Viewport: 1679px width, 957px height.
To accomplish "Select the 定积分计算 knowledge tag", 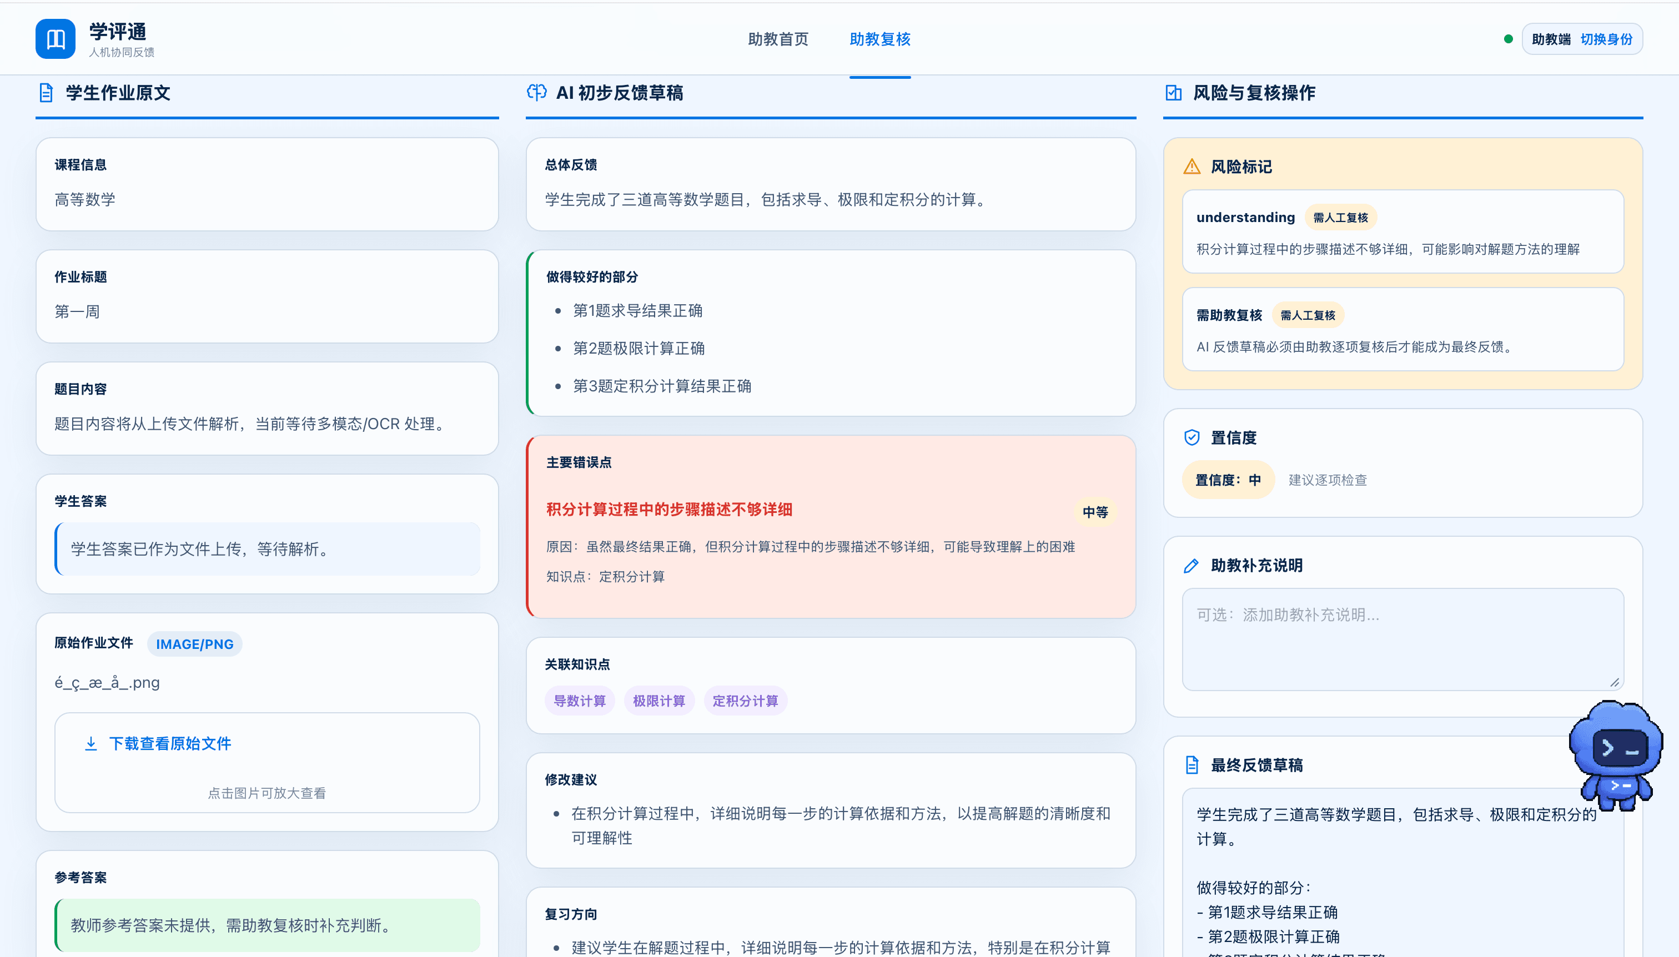I will 746,701.
